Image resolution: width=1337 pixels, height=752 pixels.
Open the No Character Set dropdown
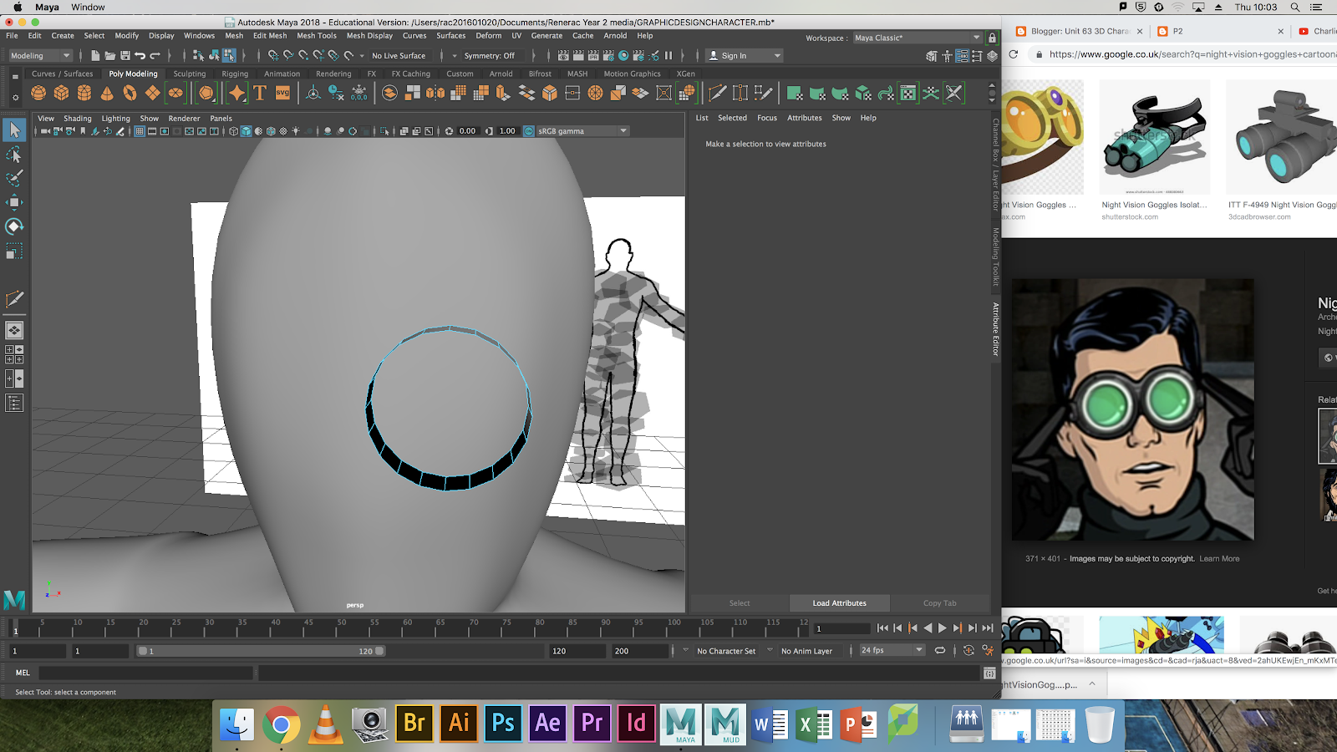725,651
